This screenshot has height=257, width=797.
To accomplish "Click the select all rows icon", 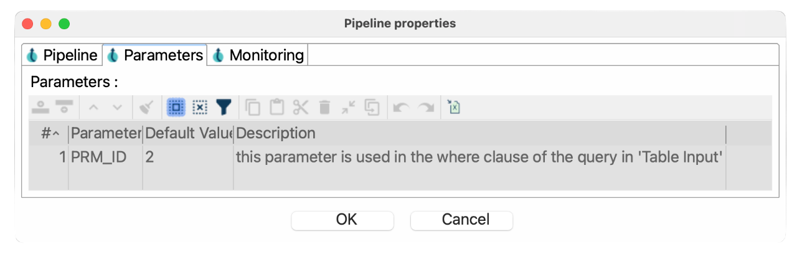I will 176,108.
